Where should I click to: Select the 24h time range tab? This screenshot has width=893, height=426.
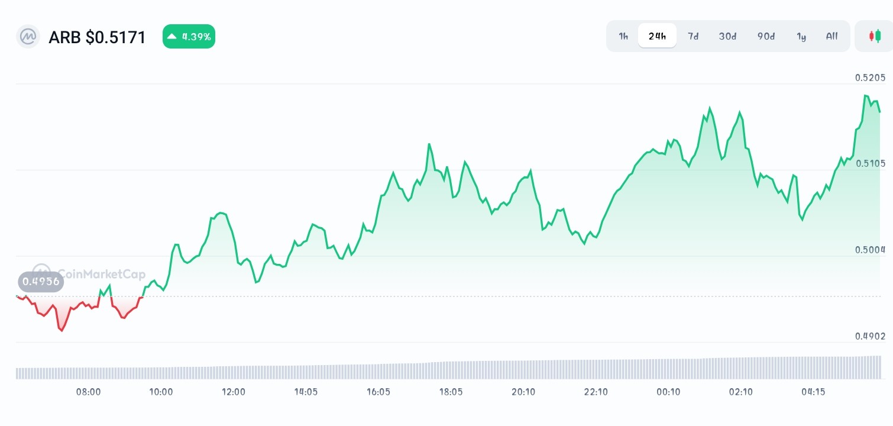(x=657, y=36)
